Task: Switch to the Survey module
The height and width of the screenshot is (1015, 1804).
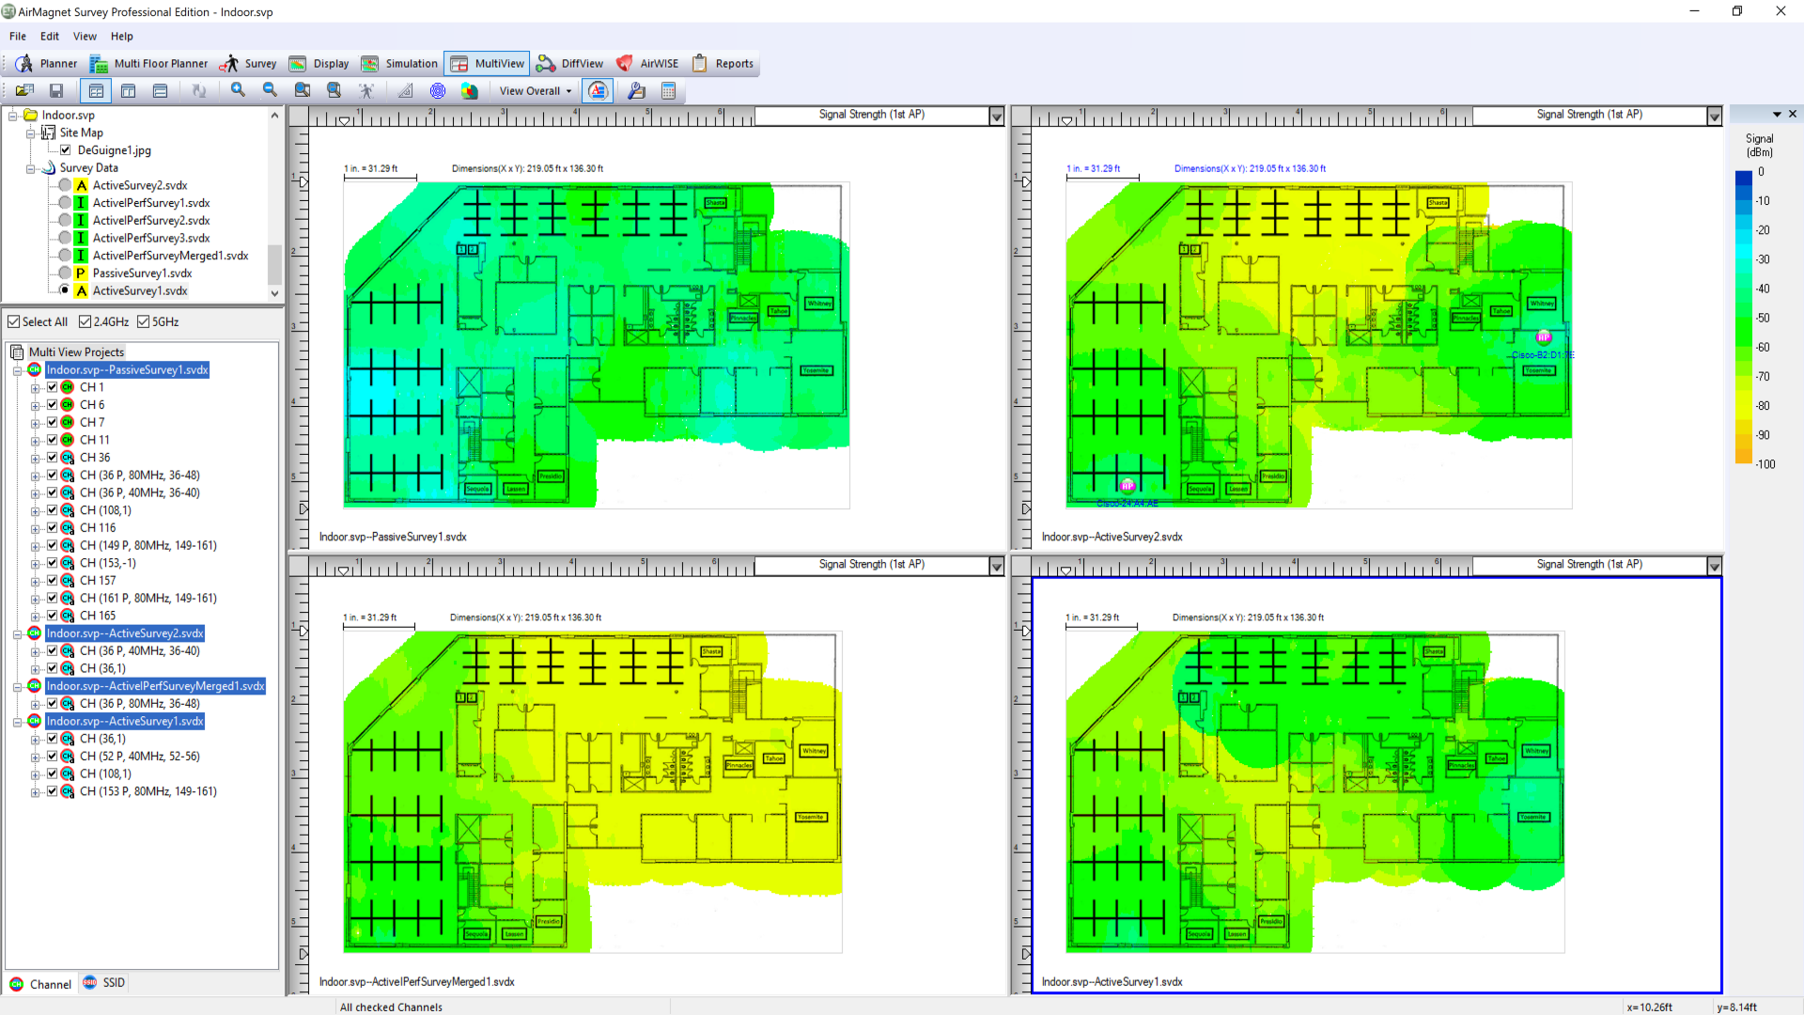Action: coord(249,64)
